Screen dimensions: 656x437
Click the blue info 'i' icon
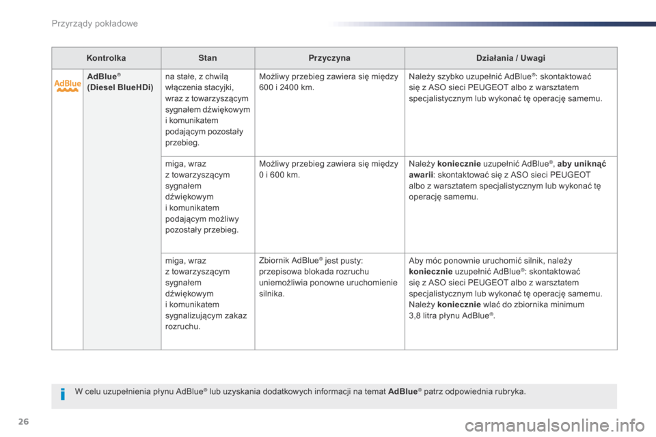tap(63, 394)
